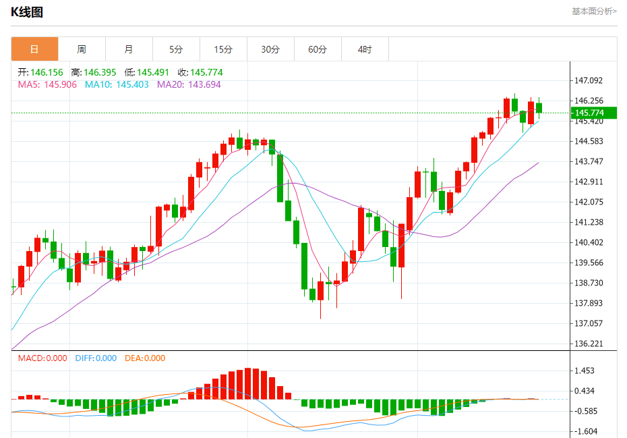Select the 日 (daily) chart tab
Screen dimensions: 627x438
34,49
